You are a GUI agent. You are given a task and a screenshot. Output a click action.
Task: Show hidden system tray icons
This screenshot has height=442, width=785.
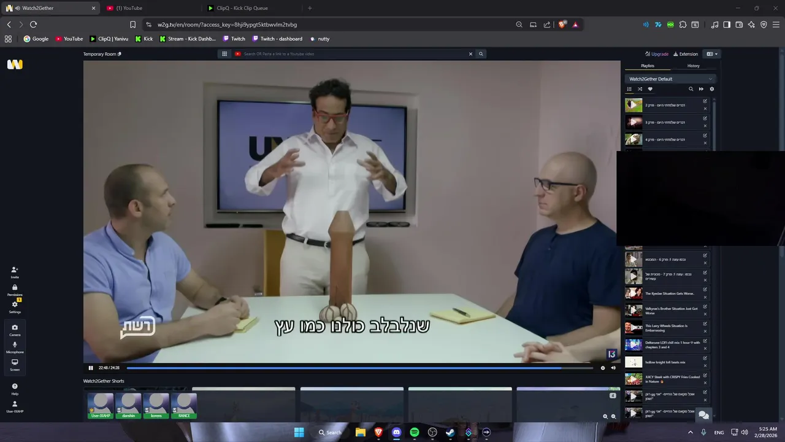pos(691,432)
